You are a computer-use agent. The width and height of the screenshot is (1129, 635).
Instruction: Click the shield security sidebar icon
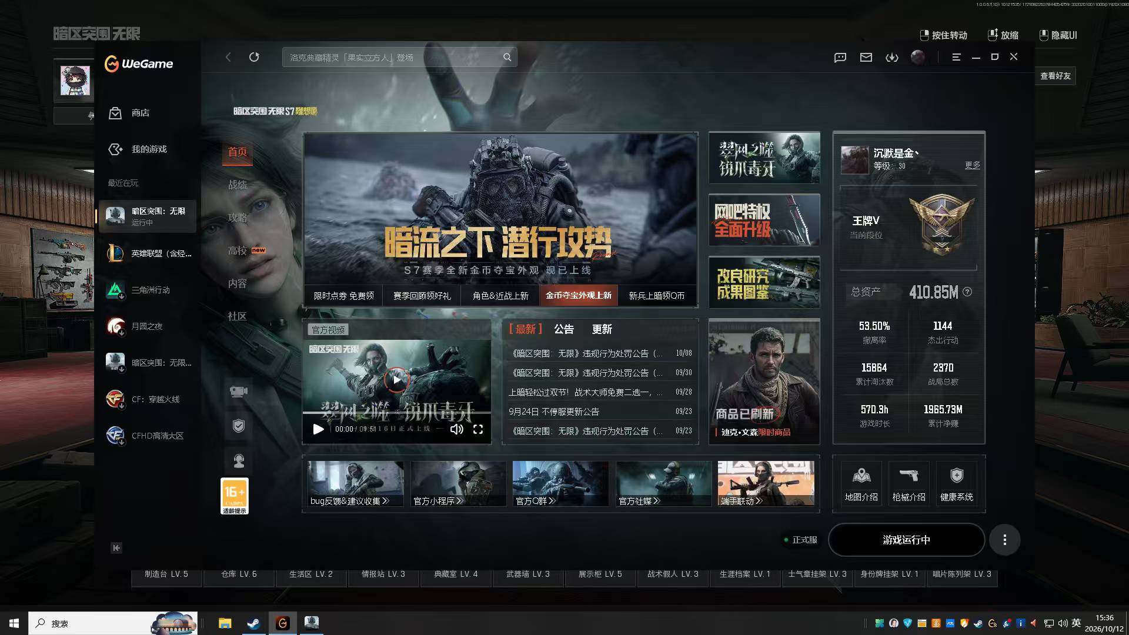click(x=238, y=426)
